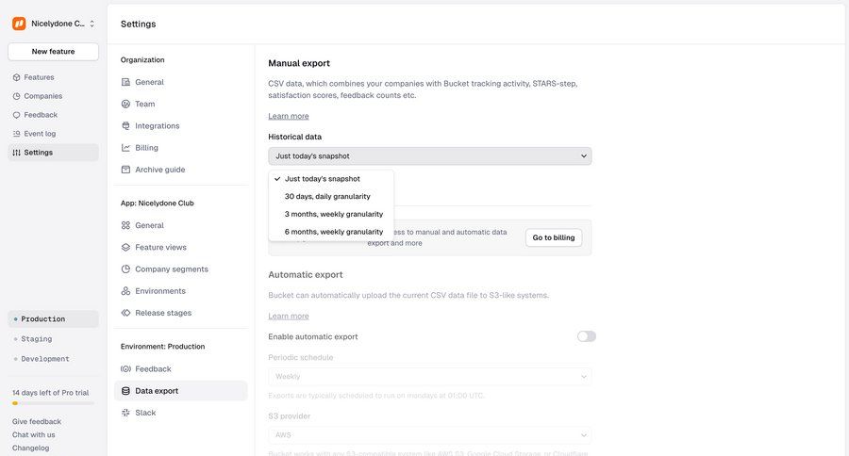
Task: Click the Pro trial progress bar
Action: (x=53, y=402)
